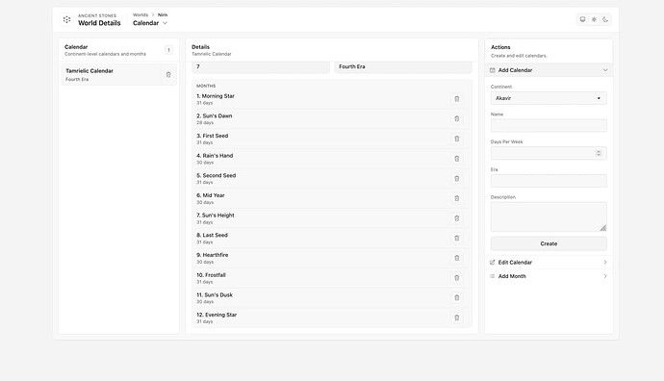Click the Days Per Week stepper arrows
The image size is (664, 381).
pyautogui.click(x=599, y=153)
